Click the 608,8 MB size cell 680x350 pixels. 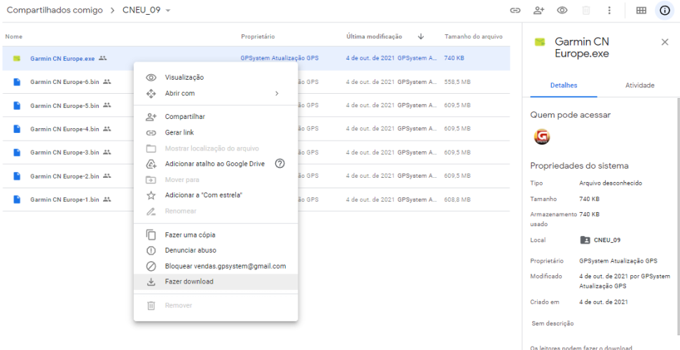click(x=457, y=199)
